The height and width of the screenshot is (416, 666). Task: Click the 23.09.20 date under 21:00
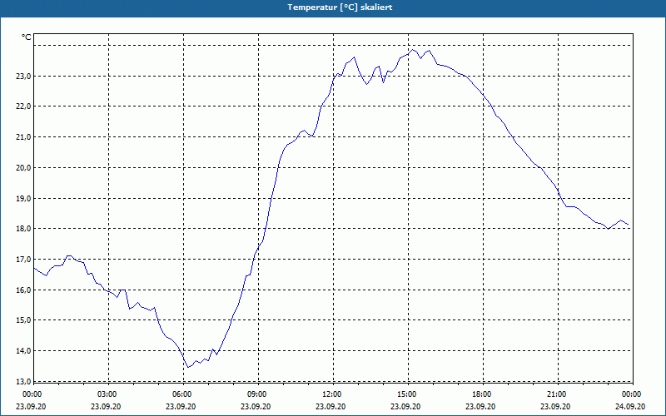(x=555, y=406)
